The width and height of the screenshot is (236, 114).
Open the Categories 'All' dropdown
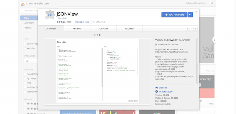(31, 61)
